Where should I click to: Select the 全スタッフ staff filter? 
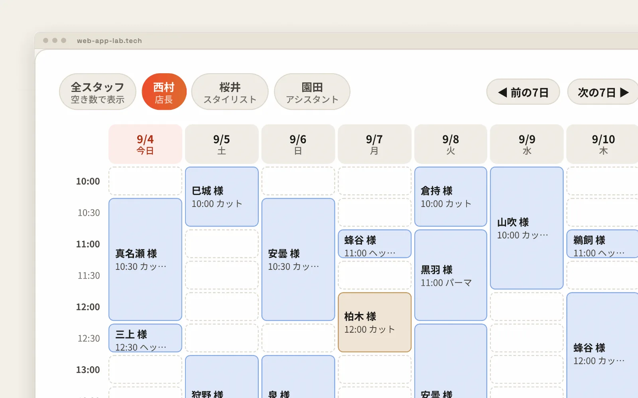click(x=98, y=92)
